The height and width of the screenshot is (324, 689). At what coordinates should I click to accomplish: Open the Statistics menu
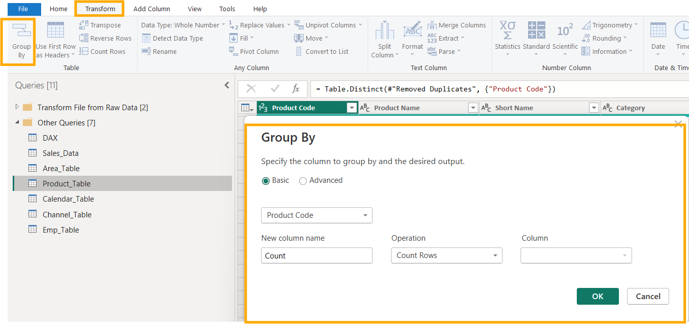(508, 39)
